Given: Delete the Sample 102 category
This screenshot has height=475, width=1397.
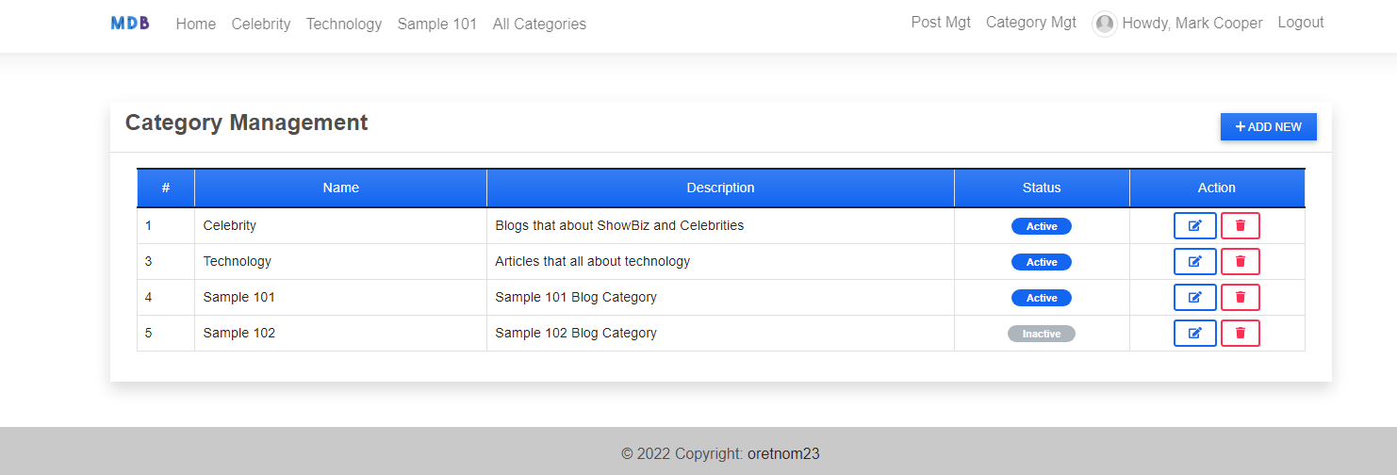Looking at the screenshot, I should point(1241,334).
